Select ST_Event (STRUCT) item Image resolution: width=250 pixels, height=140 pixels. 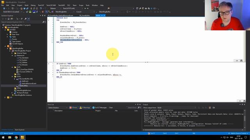tap(25, 72)
